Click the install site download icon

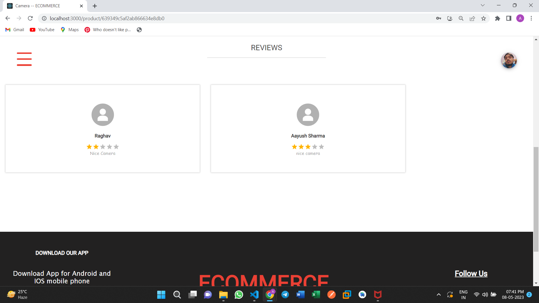[450, 18]
